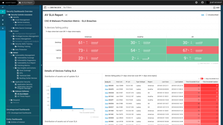
Task: Collapse the Detect folder
Action: (x=9, y=53)
